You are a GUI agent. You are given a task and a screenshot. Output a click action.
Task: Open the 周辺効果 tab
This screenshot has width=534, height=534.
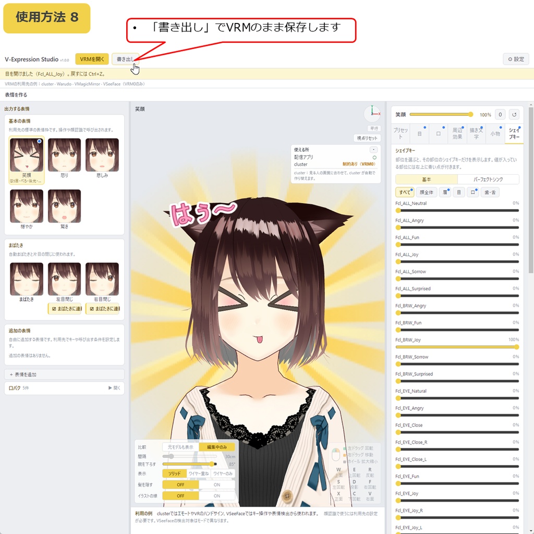pyautogui.click(x=457, y=133)
